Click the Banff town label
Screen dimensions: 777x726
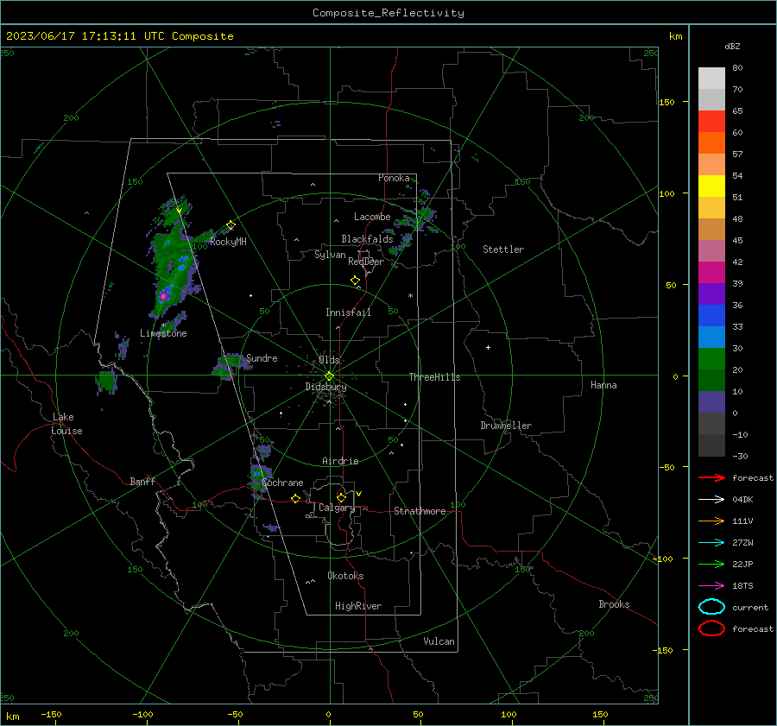(x=142, y=482)
